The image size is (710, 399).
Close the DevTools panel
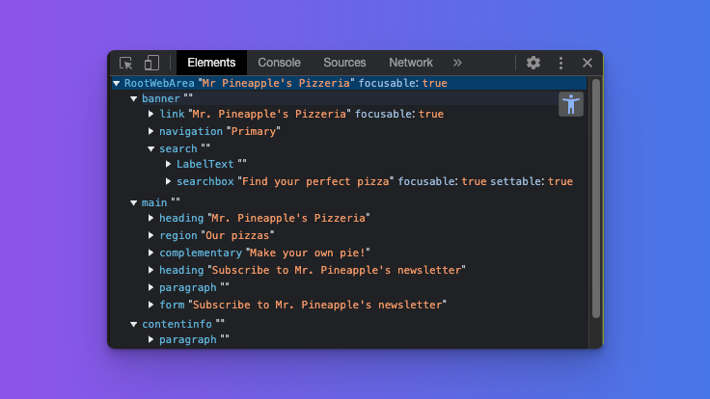[x=587, y=63]
